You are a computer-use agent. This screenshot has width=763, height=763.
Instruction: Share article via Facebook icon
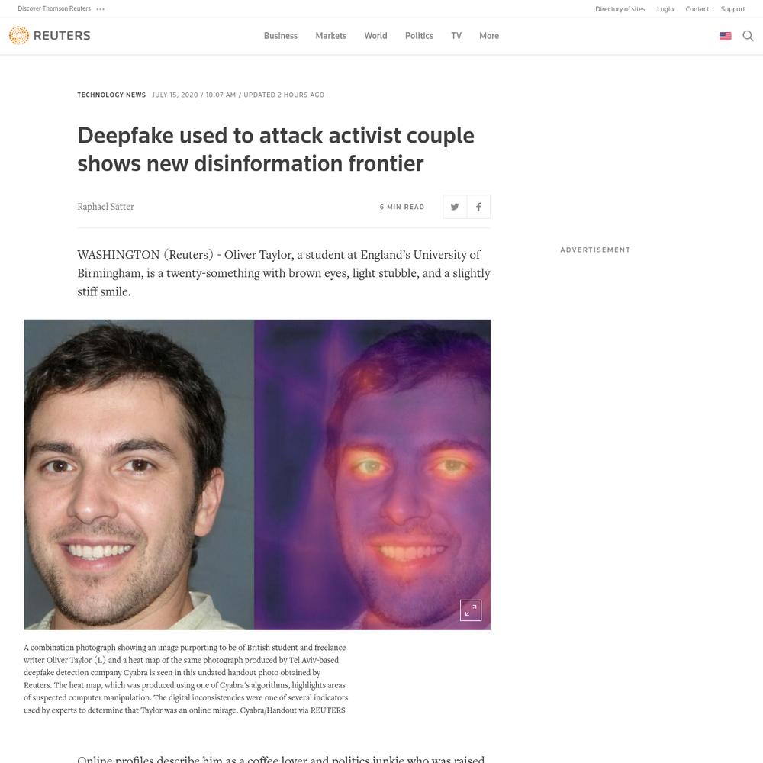pyautogui.click(x=479, y=207)
